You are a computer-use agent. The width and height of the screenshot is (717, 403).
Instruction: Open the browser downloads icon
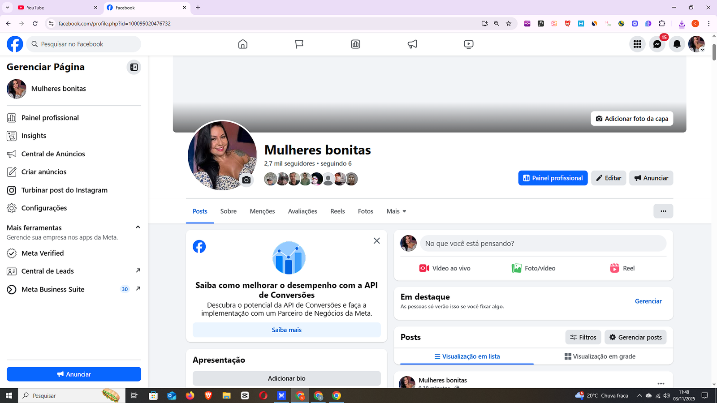point(682,24)
